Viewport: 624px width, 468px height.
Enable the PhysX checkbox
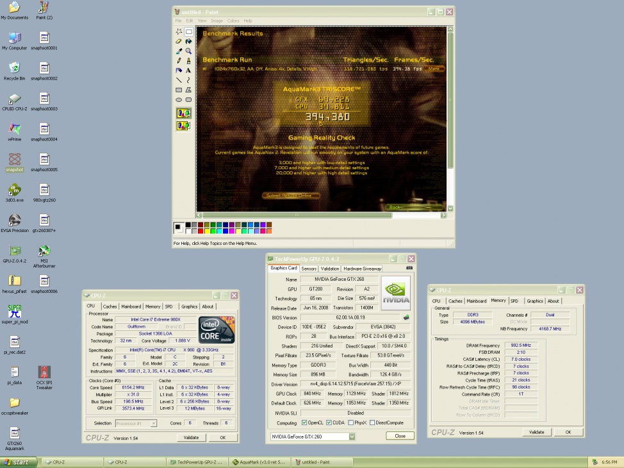[x=350, y=423]
